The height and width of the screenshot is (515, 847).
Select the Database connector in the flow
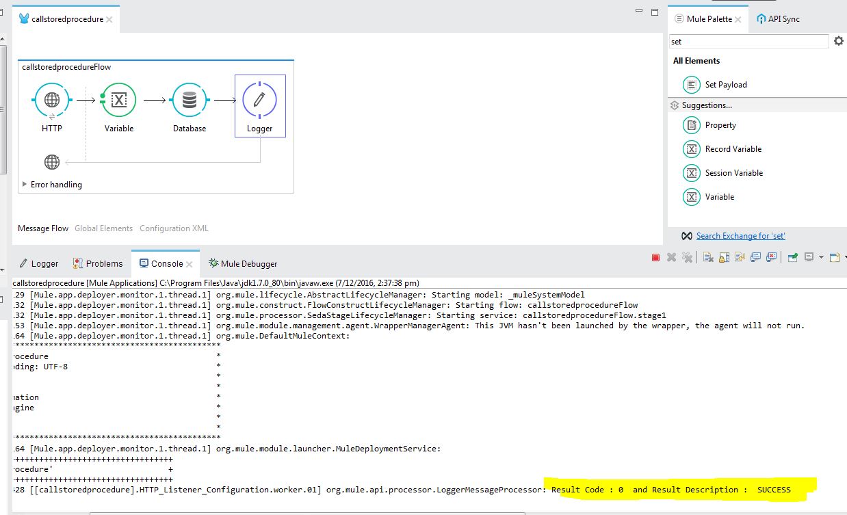189,99
